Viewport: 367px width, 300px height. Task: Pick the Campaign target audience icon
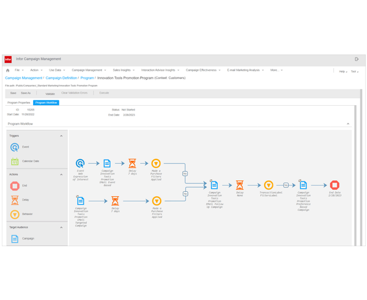click(x=15, y=239)
